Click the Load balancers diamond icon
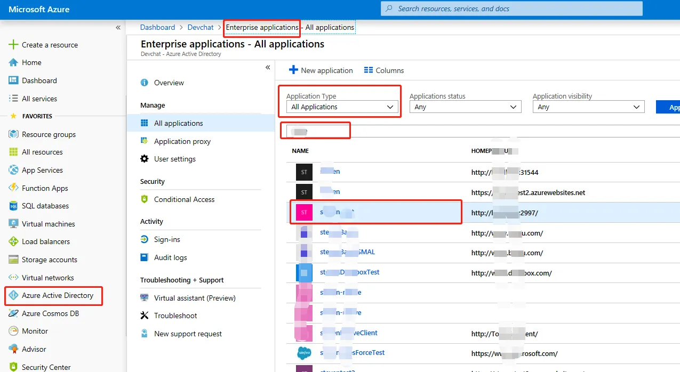The height and width of the screenshot is (372, 680). (x=14, y=241)
